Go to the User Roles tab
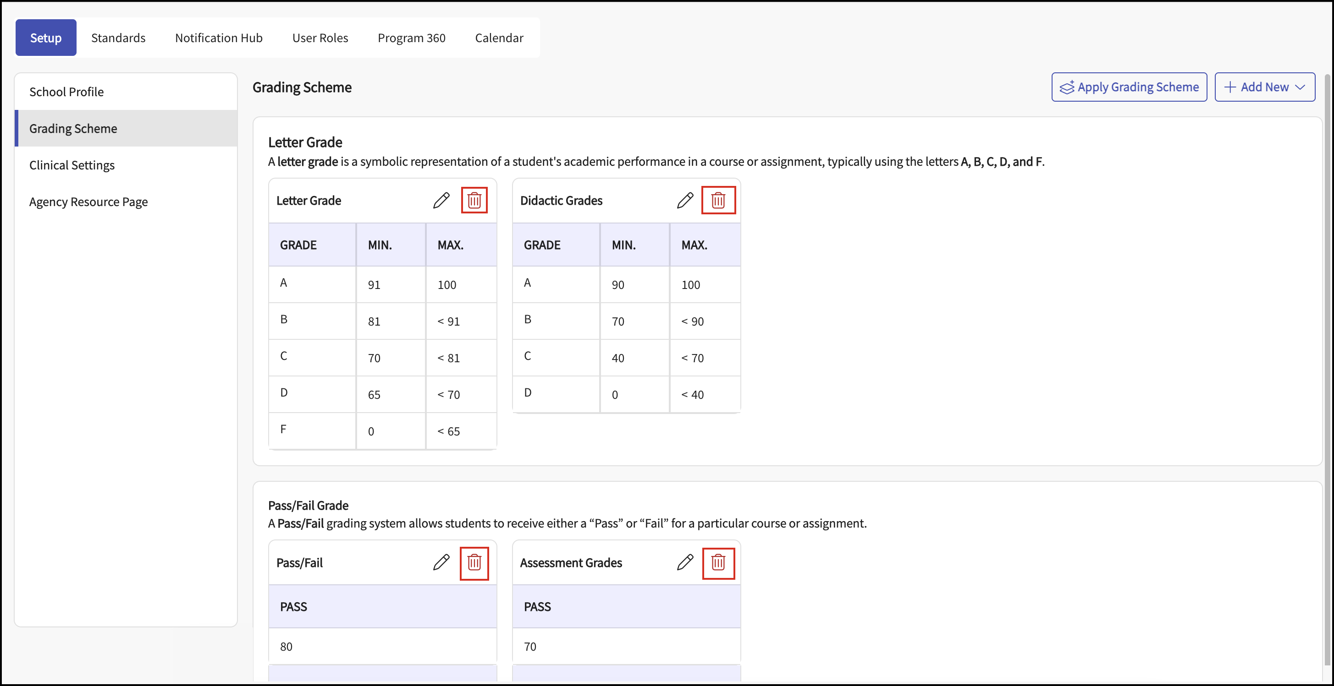This screenshot has height=686, width=1334. (320, 38)
